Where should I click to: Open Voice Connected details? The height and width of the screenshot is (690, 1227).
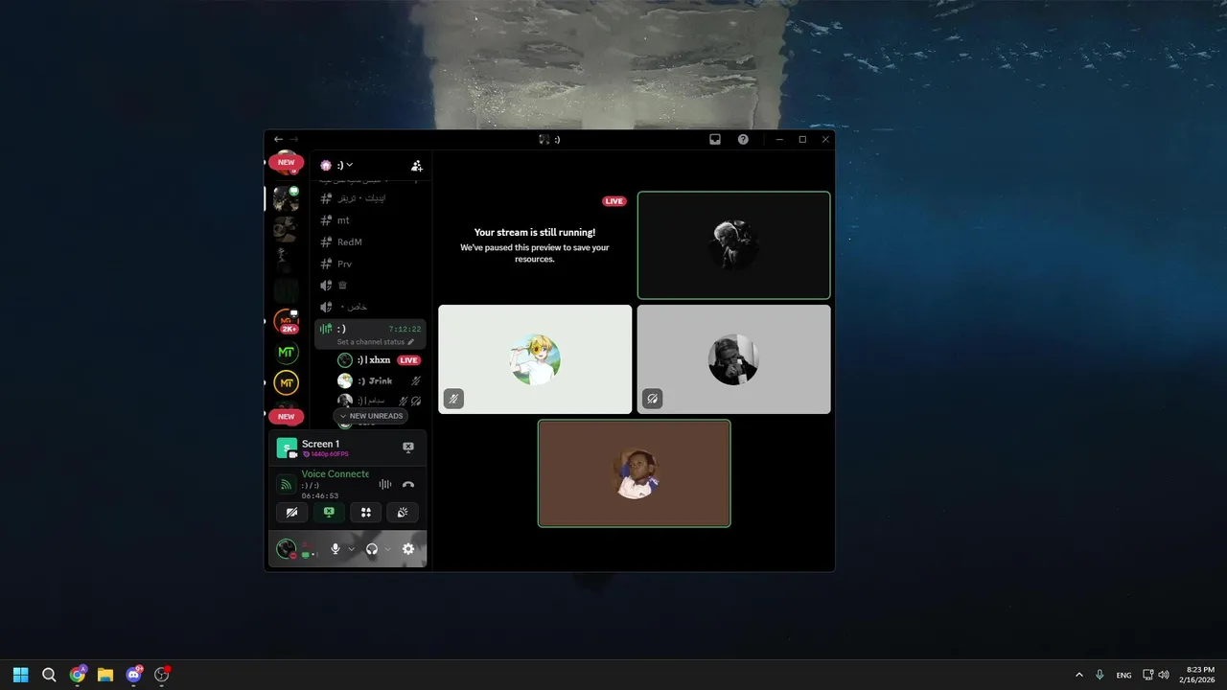335,474
